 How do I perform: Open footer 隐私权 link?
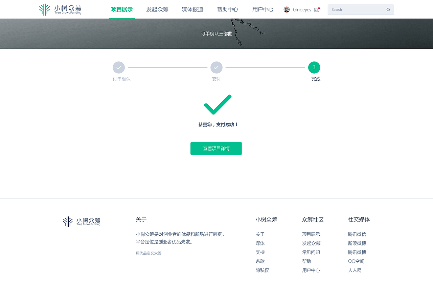(262, 270)
